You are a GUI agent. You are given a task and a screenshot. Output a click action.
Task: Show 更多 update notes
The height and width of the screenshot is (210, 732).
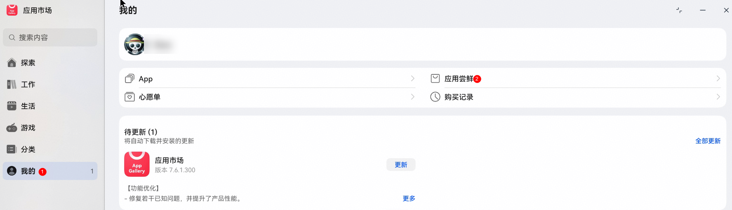(409, 198)
